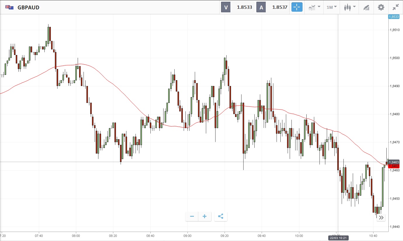The width and height of the screenshot is (403, 241).
Task: Click the A buy button
Action: tap(261, 7)
